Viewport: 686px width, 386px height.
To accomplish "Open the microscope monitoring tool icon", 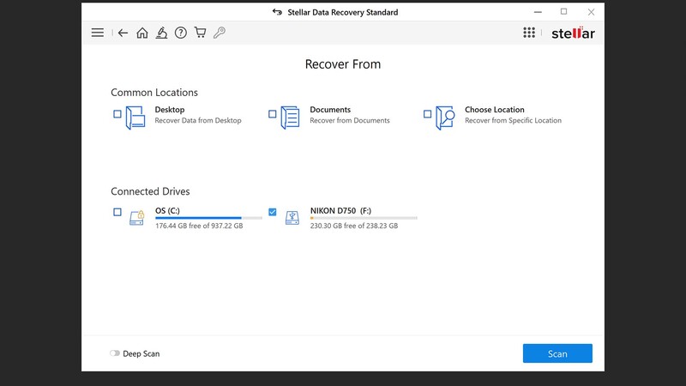I will 161,33.
